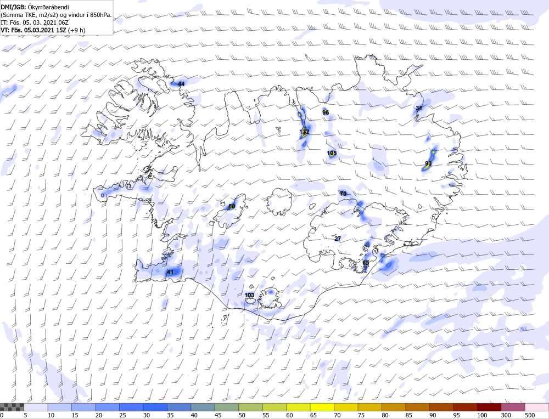Viewport: 549px width, 419px height.
Task: Click the 41 turbulence value on the map
Action: click(170, 272)
